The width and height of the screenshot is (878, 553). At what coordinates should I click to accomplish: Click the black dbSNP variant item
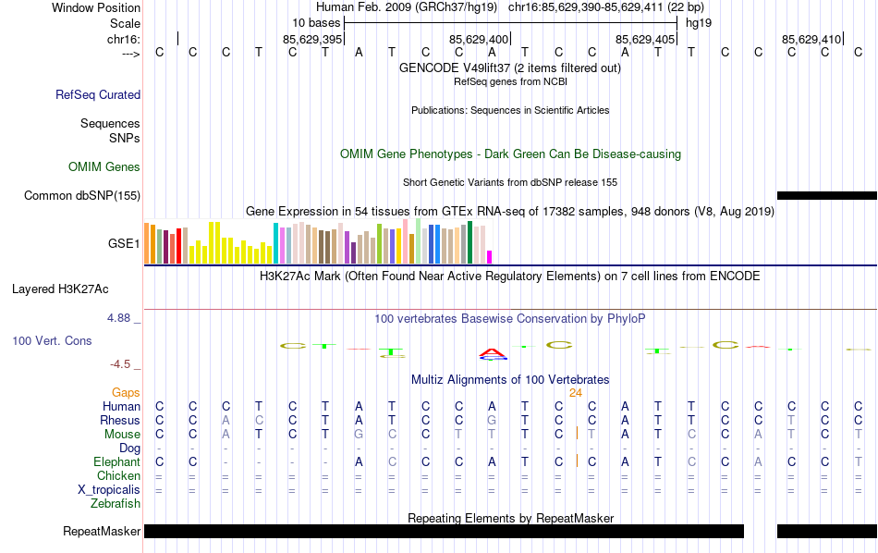point(827,195)
